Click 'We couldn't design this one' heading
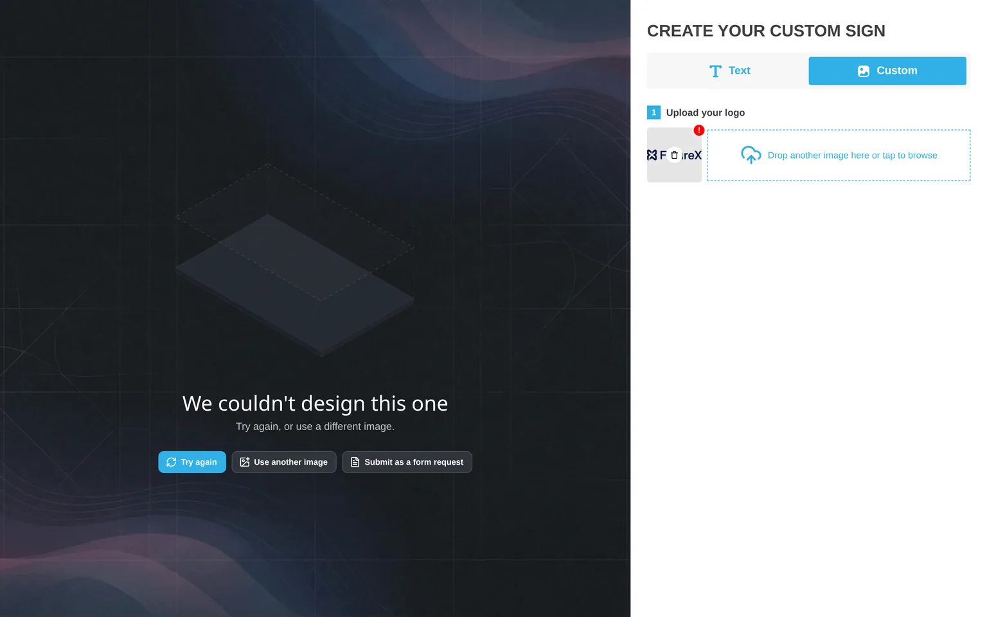The image size is (987, 617). point(315,404)
